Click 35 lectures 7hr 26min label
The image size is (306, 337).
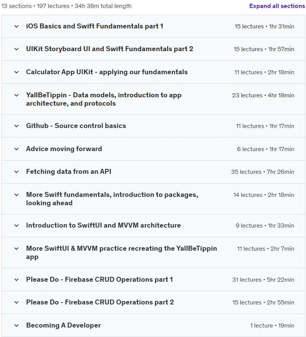[x=262, y=172]
